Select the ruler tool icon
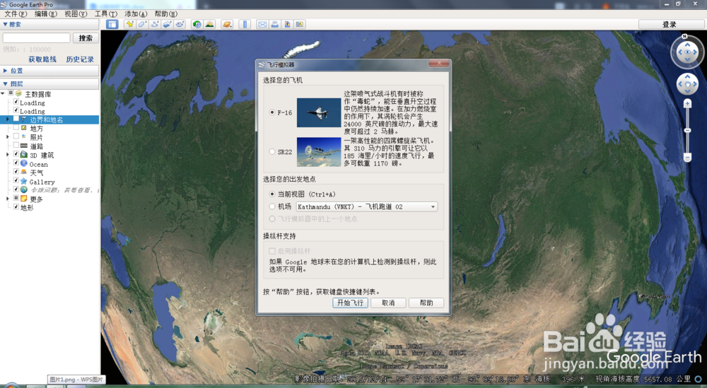707x388 pixels. pyautogui.click(x=245, y=24)
